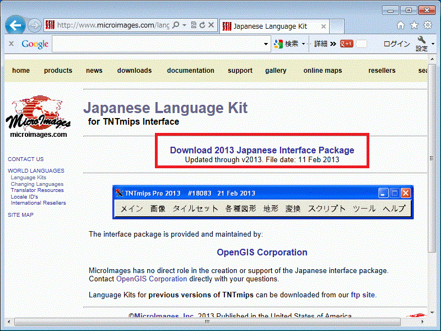The image size is (441, 331).
Task: Open the Changing Languages sidebar link
Action: (x=37, y=184)
